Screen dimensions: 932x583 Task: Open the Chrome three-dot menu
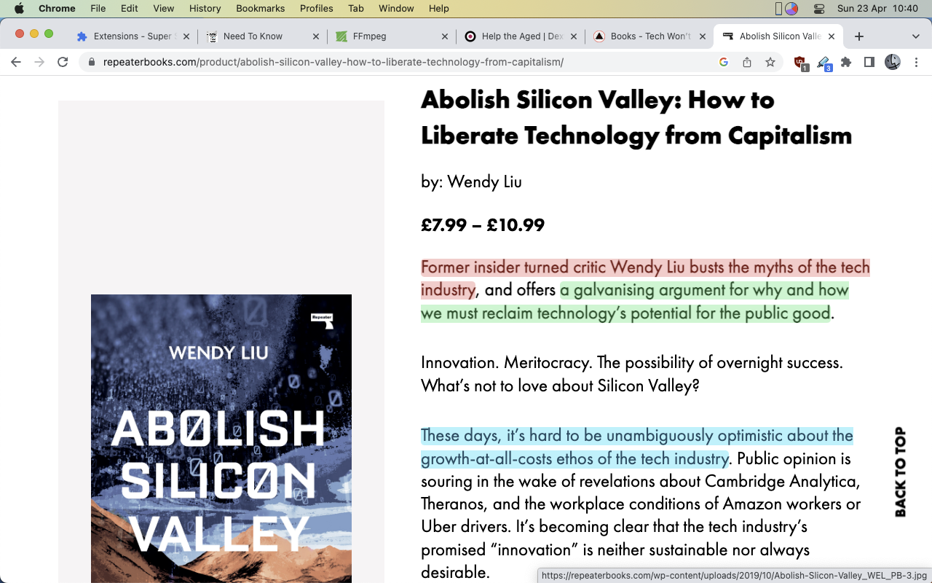[x=916, y=62]
